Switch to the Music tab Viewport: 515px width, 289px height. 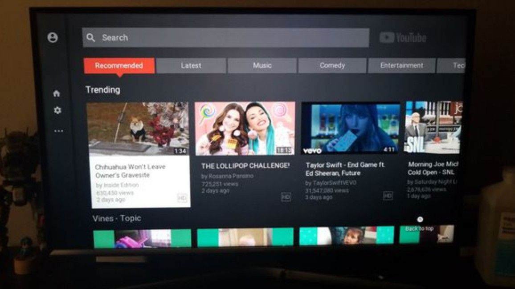(262, 65)
